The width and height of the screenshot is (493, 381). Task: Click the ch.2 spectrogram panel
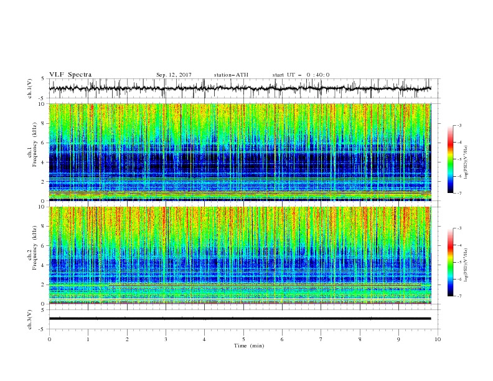point(240,255)
